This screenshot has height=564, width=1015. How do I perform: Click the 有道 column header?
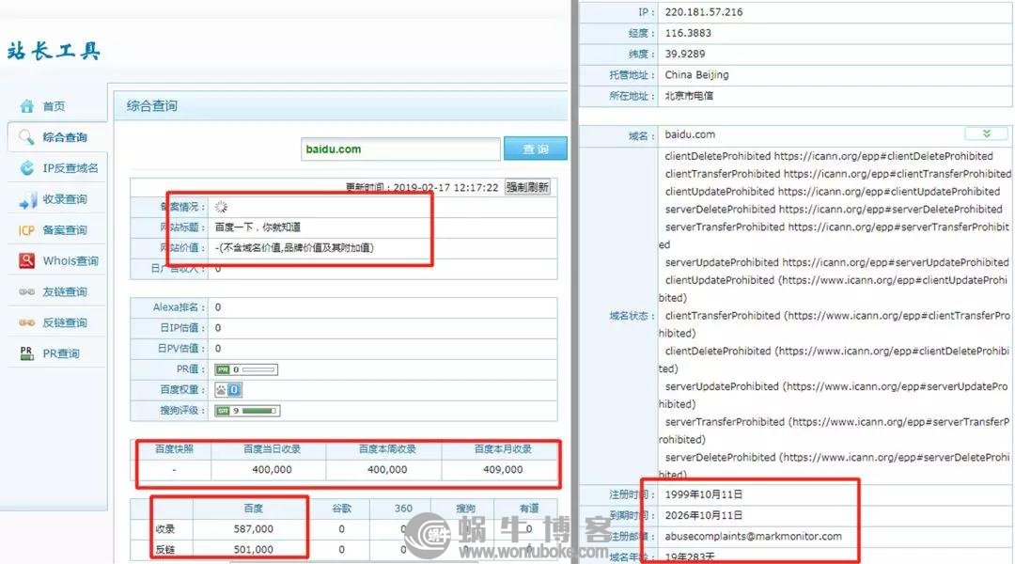(x=529, y=509)
